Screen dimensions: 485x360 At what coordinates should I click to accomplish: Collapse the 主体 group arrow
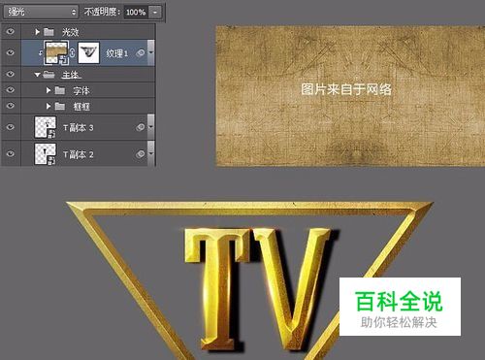point(37,75)
